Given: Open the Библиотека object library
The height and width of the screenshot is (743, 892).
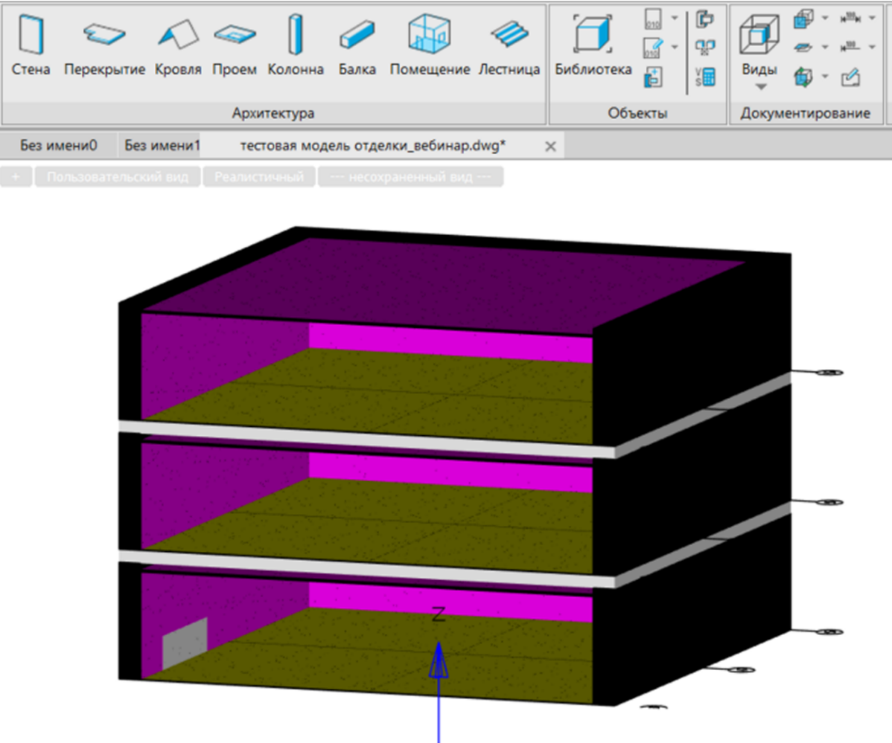Looking at the screenshot, I should [593, 45].
